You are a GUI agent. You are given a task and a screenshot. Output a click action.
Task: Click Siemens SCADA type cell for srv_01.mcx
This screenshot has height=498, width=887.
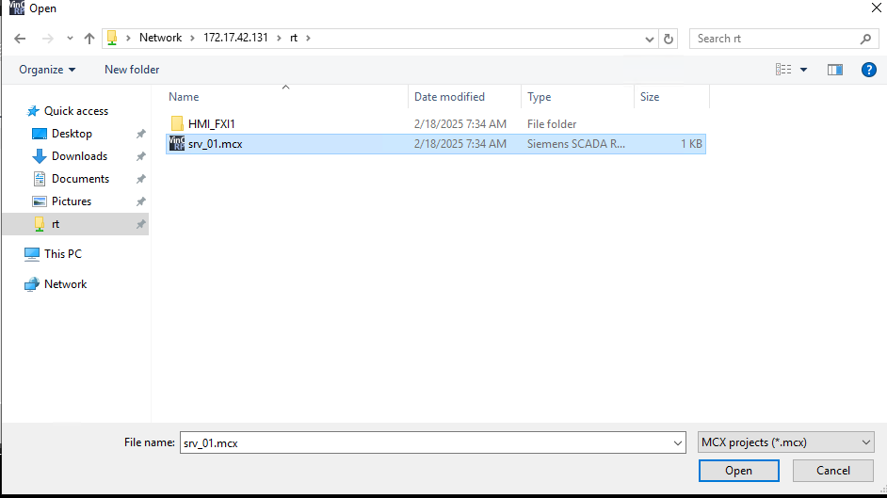(576, 144)
